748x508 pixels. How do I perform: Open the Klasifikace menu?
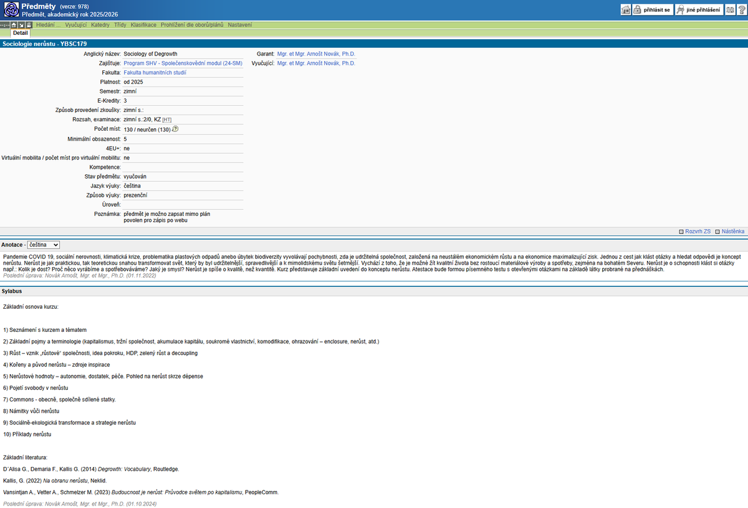[143, 25]
